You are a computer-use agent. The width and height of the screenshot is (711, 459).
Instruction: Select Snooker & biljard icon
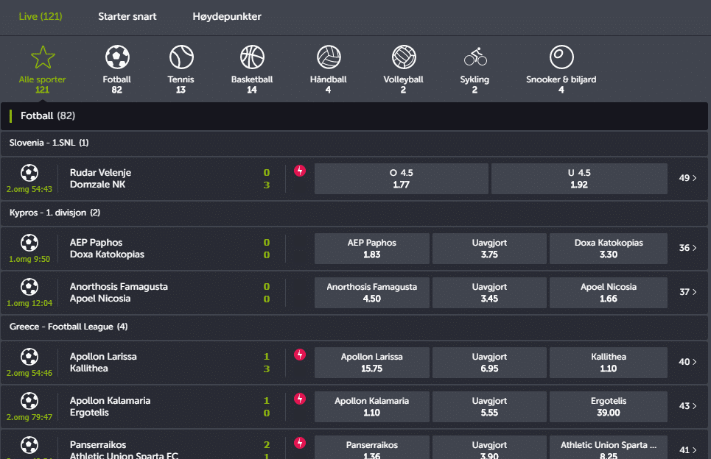561,57
